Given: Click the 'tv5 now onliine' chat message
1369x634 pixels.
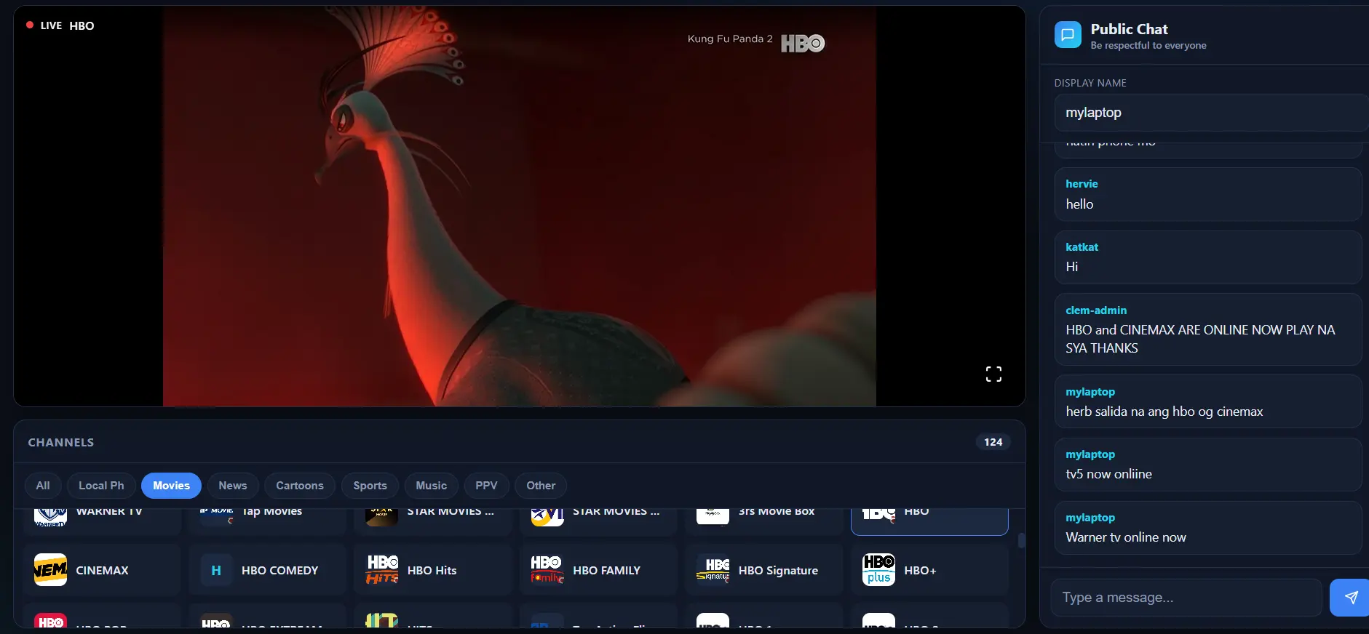Looking at the screenshot, I should pos(1208,465).
